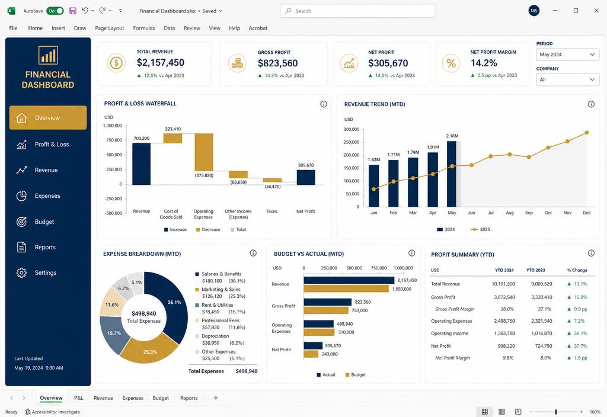607x417 pixels.
Task: Switch to the Data ribbon tab
Action: (169, 28)
